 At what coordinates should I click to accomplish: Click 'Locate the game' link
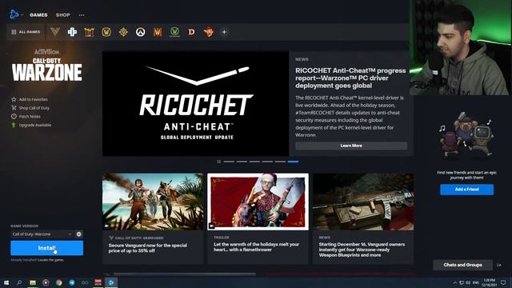pyautogui.click(x=50, y=260)
